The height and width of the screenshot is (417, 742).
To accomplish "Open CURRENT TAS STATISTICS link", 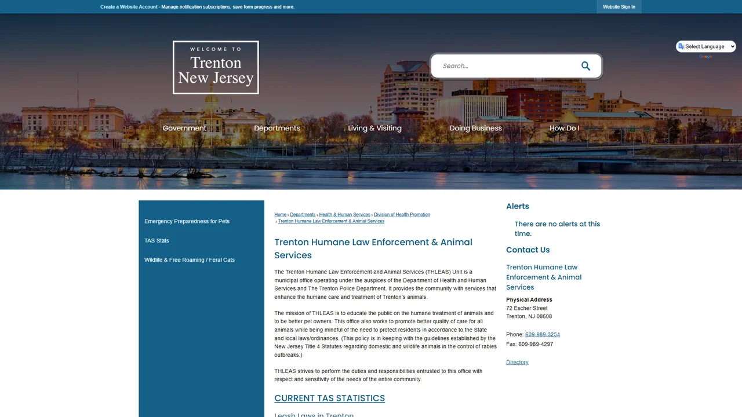I will pyautogui.click(x=329, y=398).
